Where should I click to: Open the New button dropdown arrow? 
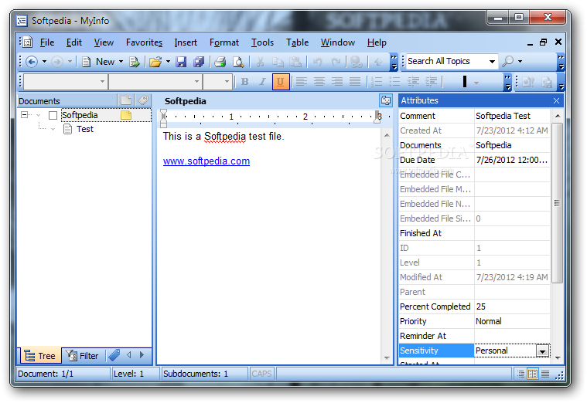[x=121, y=61]
